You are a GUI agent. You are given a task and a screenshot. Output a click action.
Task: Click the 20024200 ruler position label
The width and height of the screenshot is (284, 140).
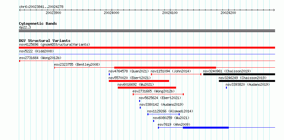coord(228,13)
